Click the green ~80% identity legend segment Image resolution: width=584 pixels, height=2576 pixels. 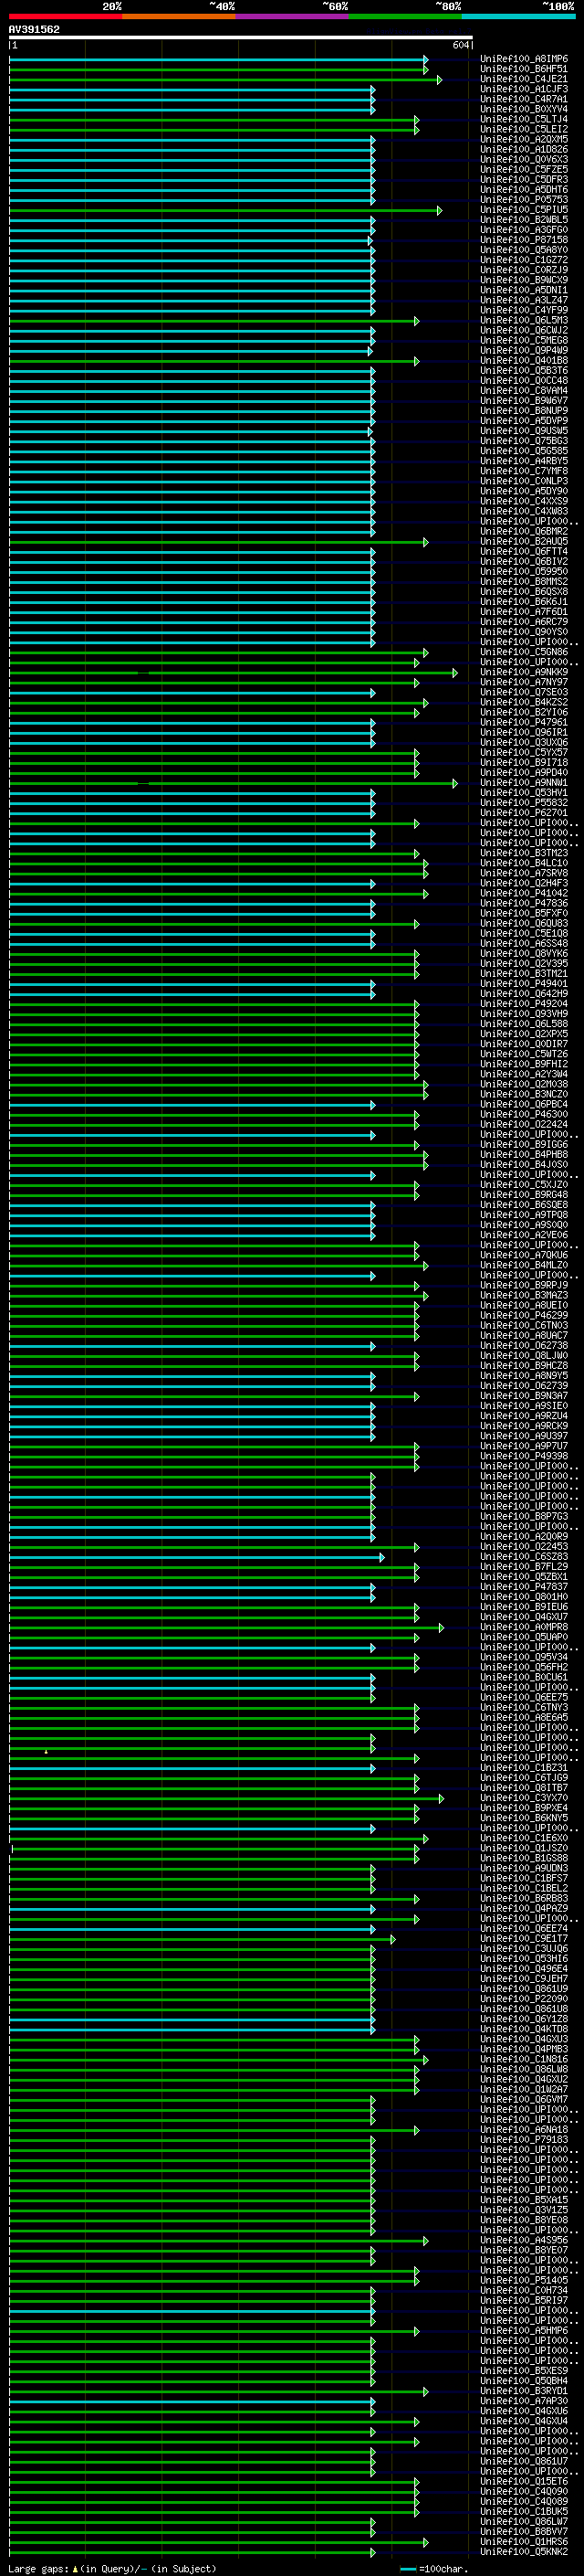pyautogui.click(x=405, y=16)
